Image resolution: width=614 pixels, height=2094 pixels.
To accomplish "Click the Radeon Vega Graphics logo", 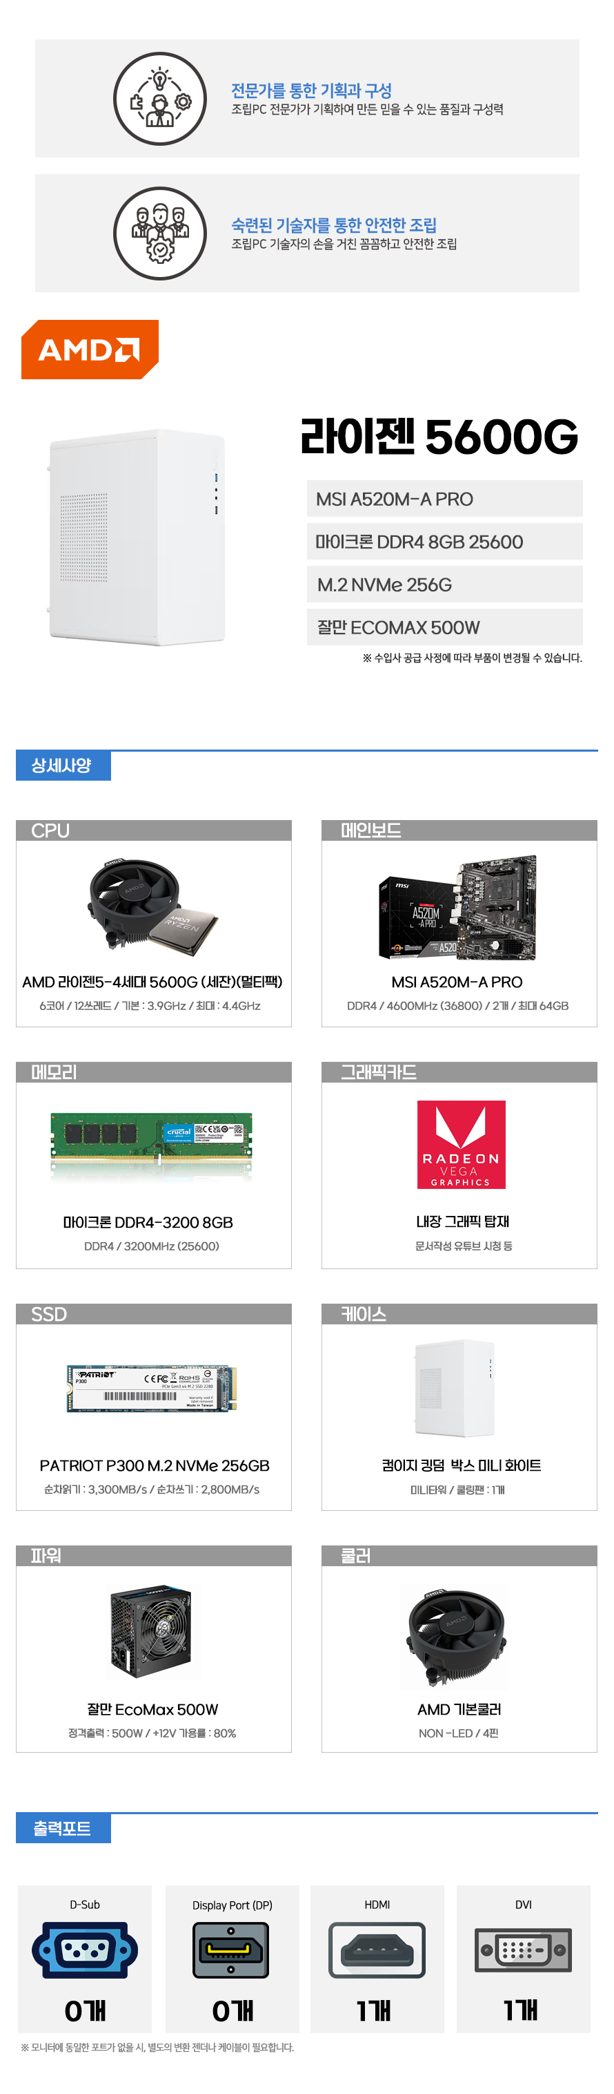I will 461,1144.
